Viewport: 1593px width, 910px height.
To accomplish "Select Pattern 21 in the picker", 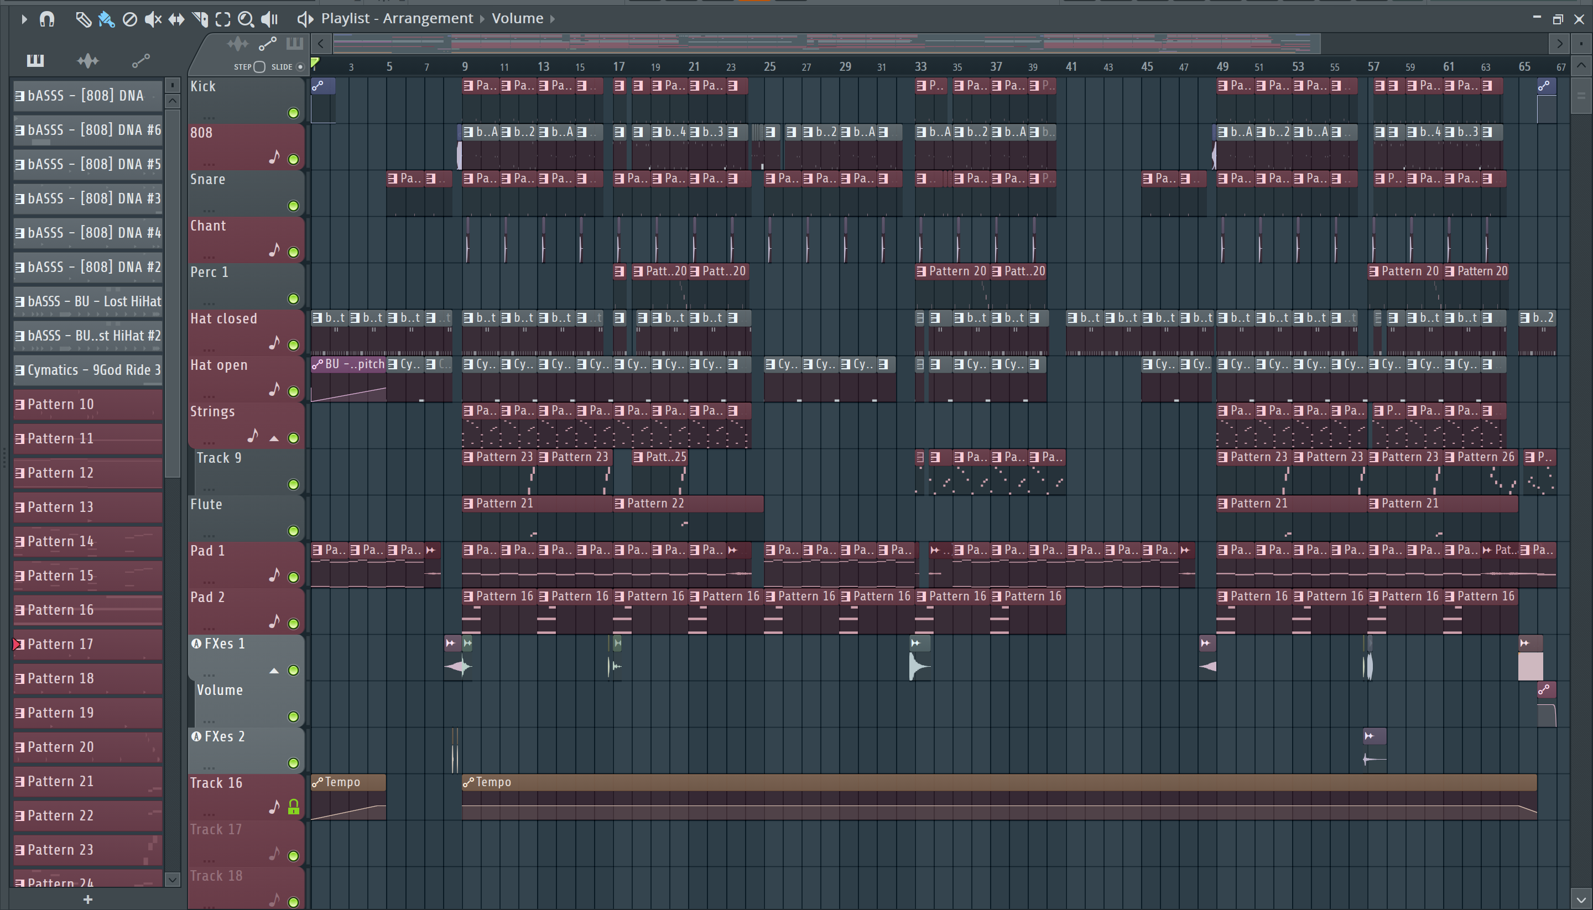I will [88, 781].
